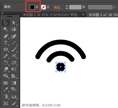This screenshot has height=108, width=118.
Task: Click the variable width profile field
Action: [100, 7]
